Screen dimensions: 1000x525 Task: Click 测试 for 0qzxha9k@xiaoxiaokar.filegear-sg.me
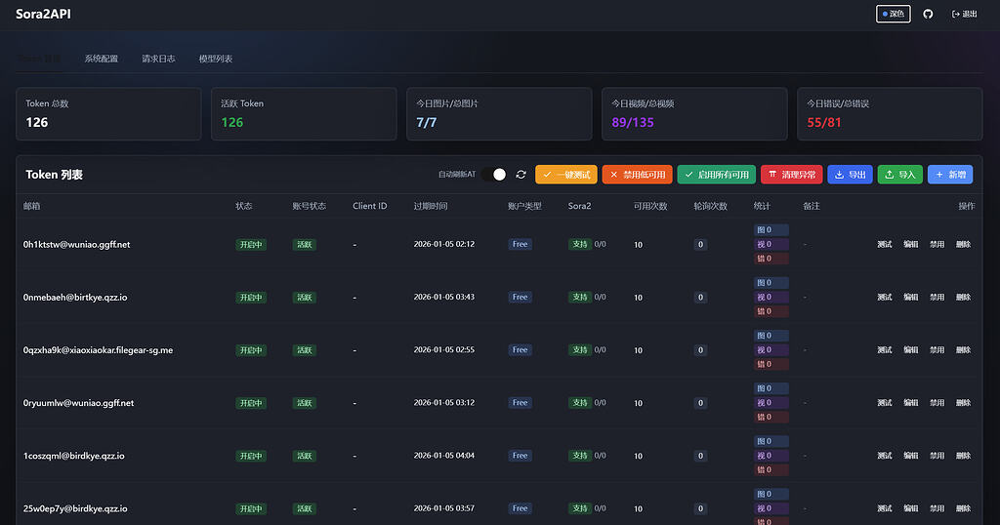click(x=885, y=350)
